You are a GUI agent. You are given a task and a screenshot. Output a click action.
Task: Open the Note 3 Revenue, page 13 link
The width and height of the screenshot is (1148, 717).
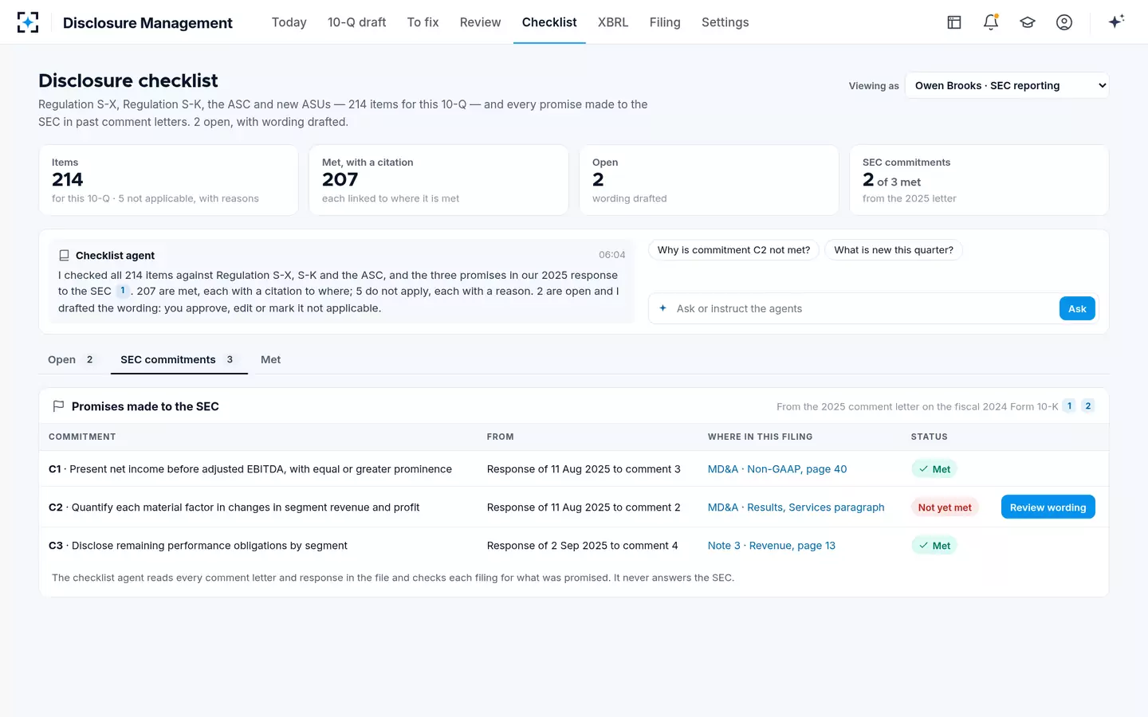(772, 546)
